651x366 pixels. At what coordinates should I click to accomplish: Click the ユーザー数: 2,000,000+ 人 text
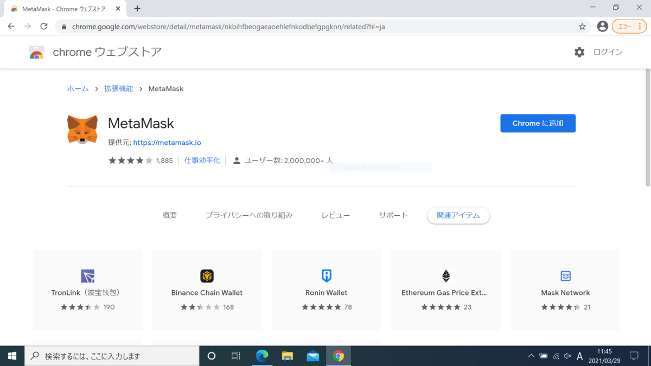tap(288, 160)
